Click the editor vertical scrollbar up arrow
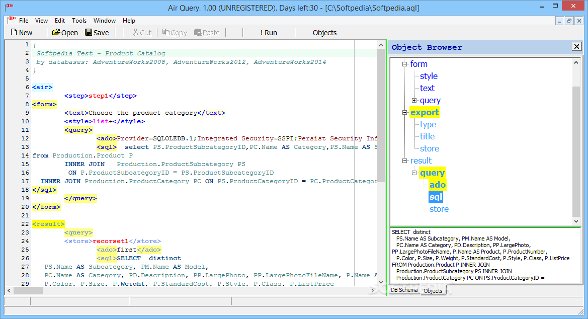The width and height of the screenshot is (588, 319). pyautogui.click(x=381, y=45)
